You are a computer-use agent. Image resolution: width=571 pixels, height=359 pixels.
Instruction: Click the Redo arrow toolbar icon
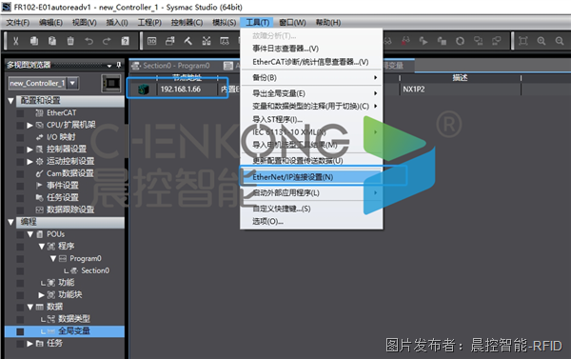(x=107, y=41)
